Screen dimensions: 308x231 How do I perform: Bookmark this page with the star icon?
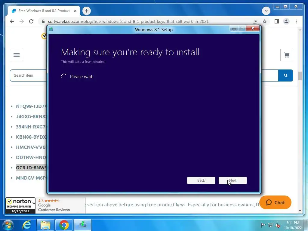265,21
